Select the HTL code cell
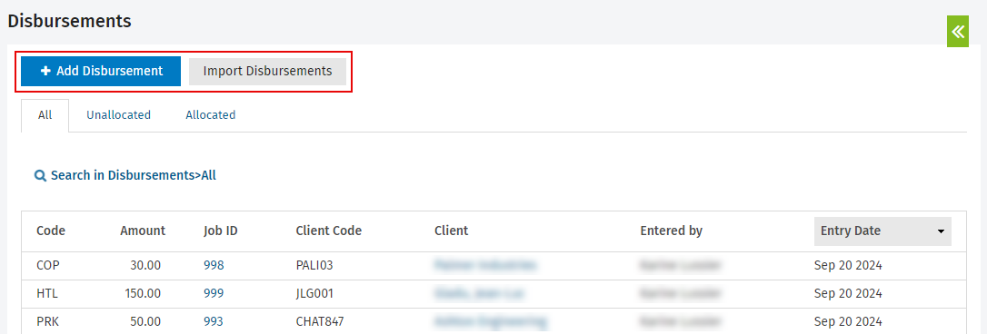Screen dimensions: 987x334 pyautogui.click(x=47, y=294)
